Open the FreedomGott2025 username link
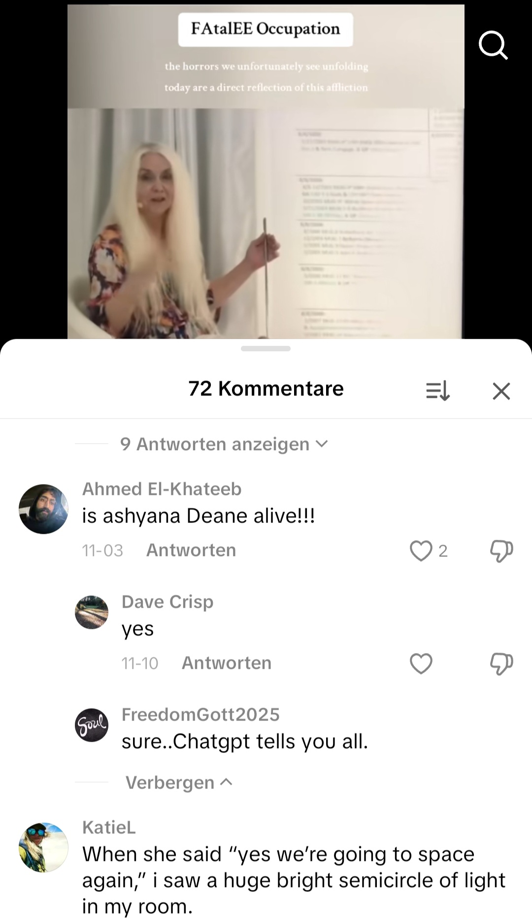The image size is (532, 921). tap(200, 714)
